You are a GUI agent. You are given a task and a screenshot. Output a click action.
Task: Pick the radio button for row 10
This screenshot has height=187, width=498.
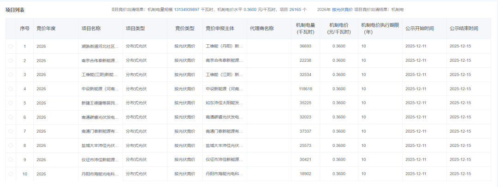click(x=11, y=174)
